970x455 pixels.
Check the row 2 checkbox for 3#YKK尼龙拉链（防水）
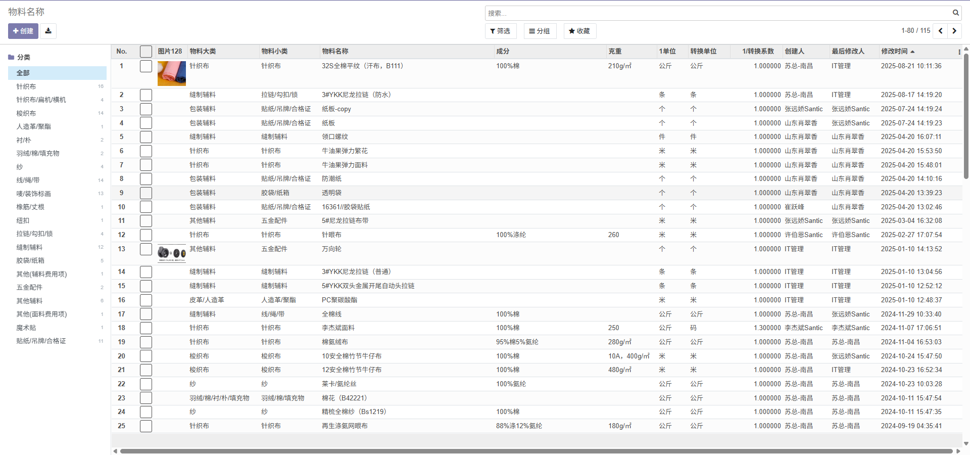(146, 95)
